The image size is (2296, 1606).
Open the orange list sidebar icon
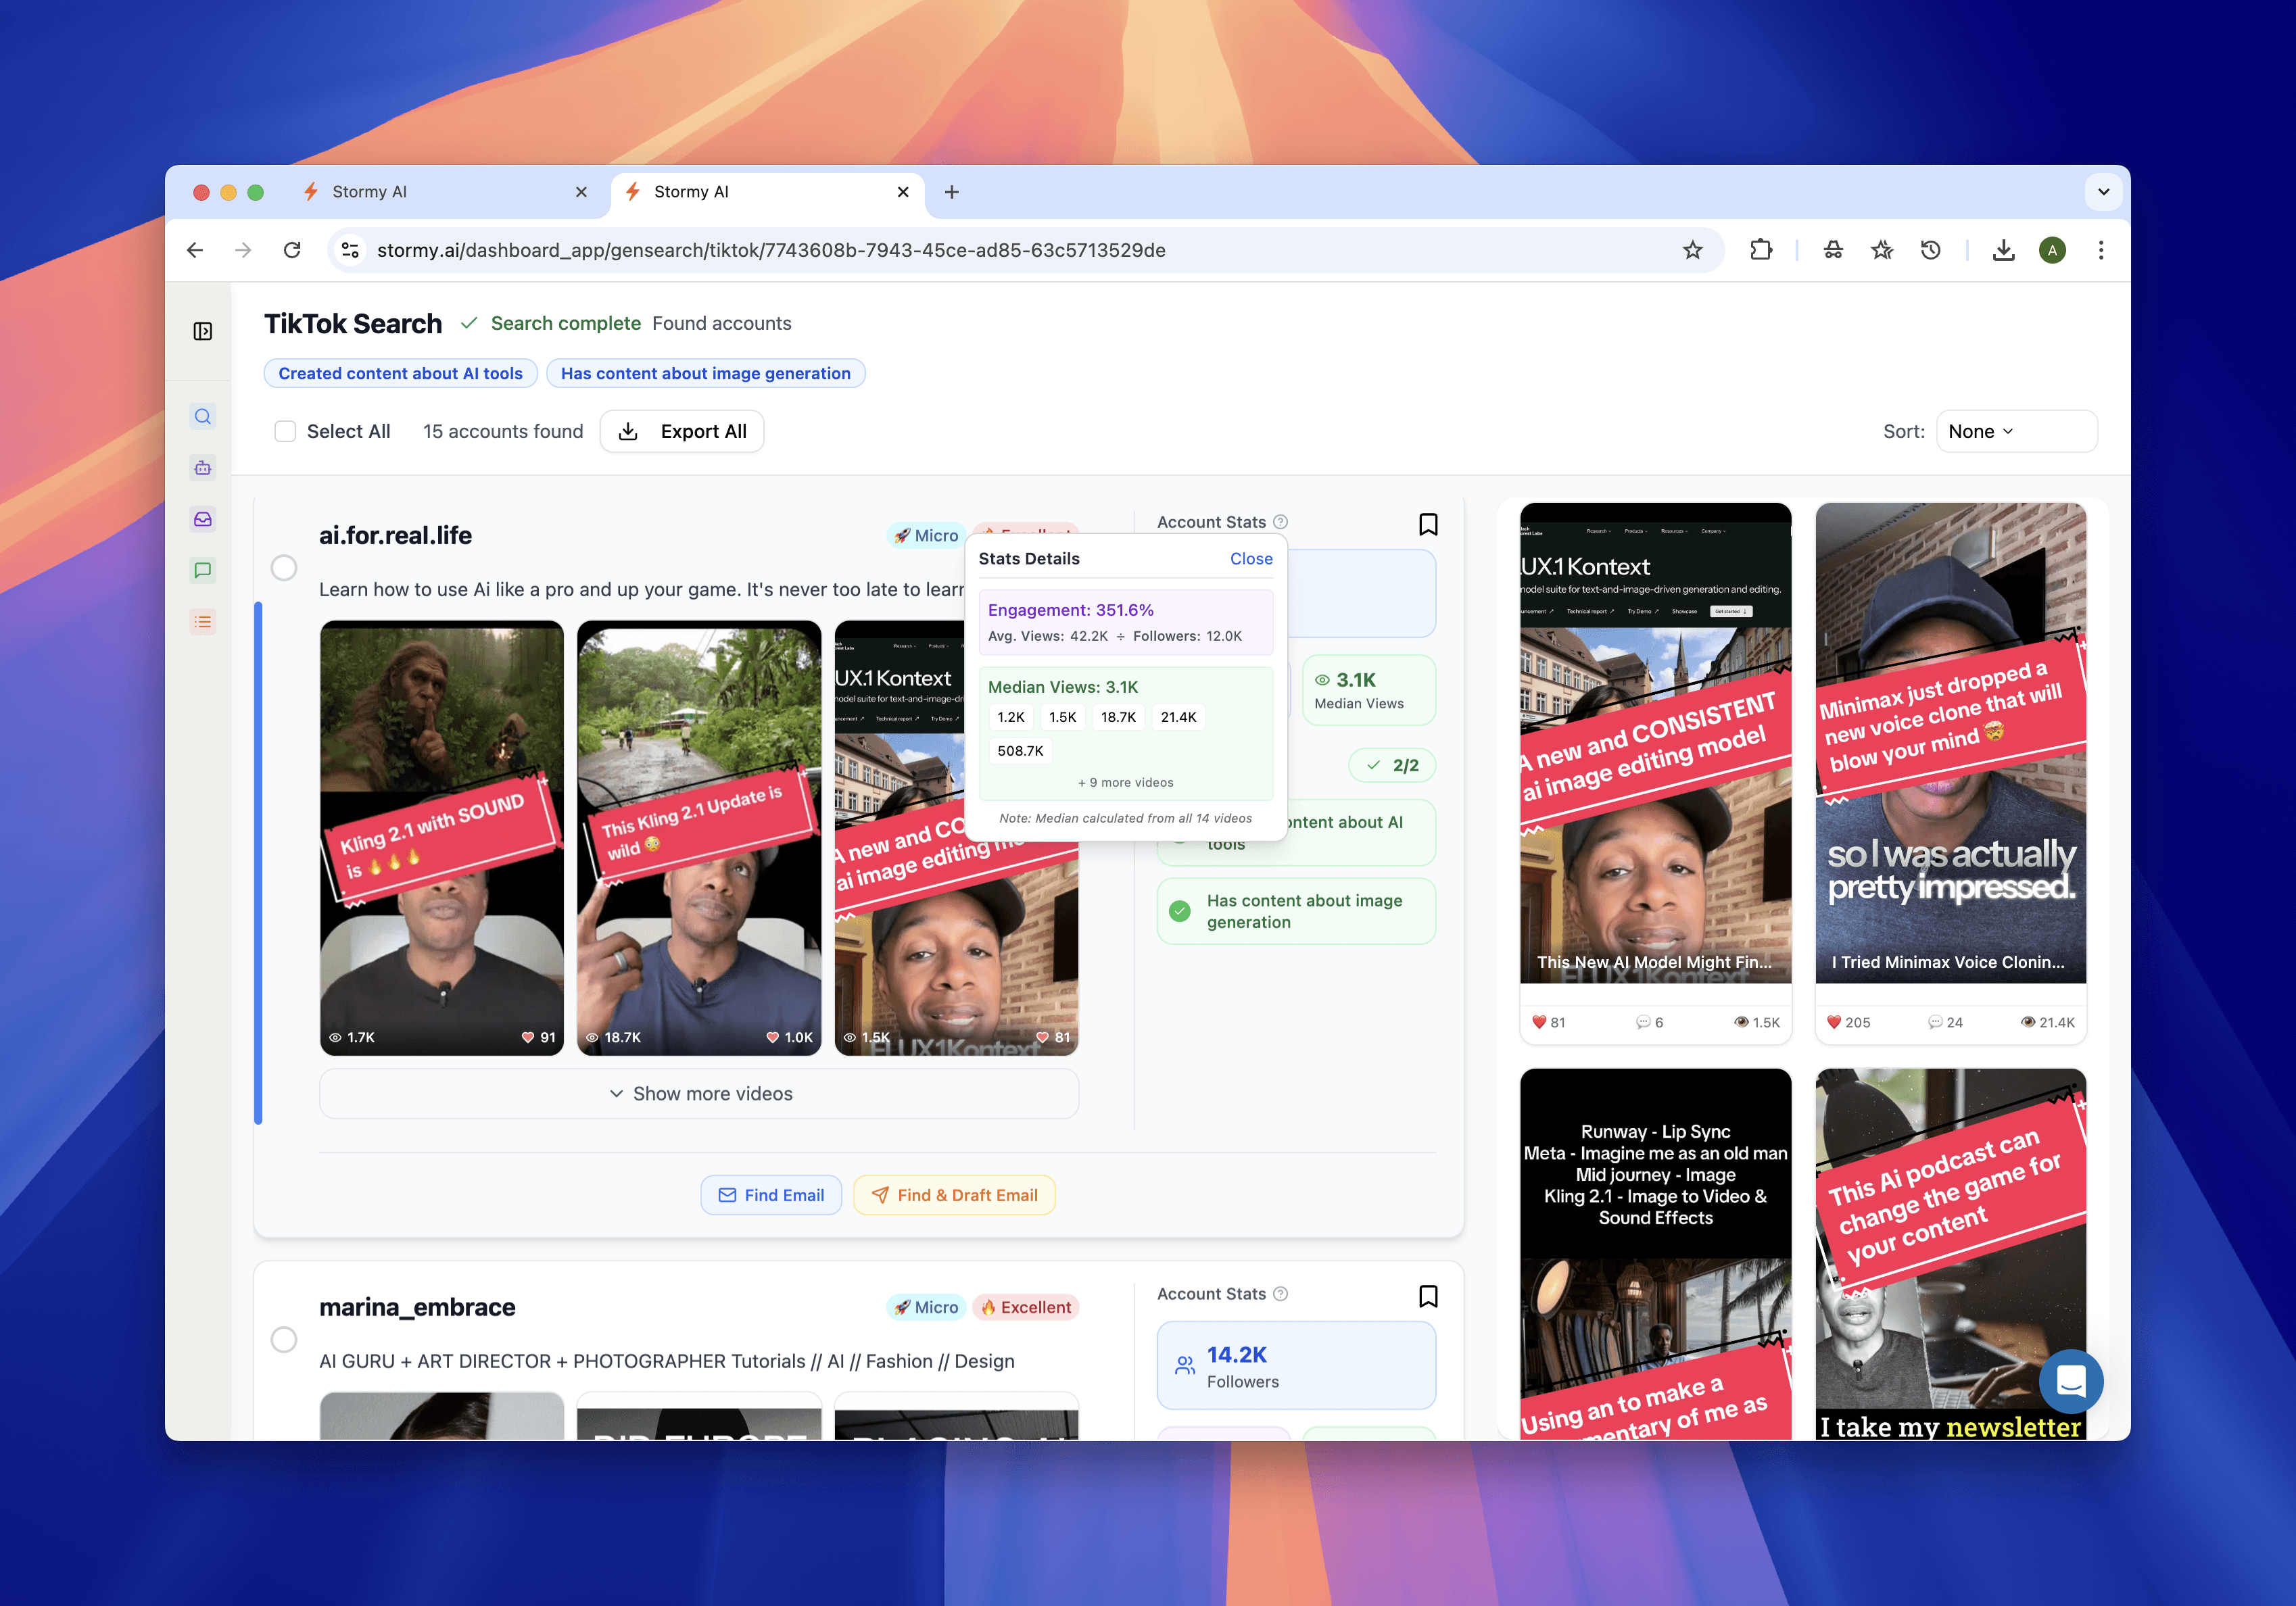(x=202, y=622)
